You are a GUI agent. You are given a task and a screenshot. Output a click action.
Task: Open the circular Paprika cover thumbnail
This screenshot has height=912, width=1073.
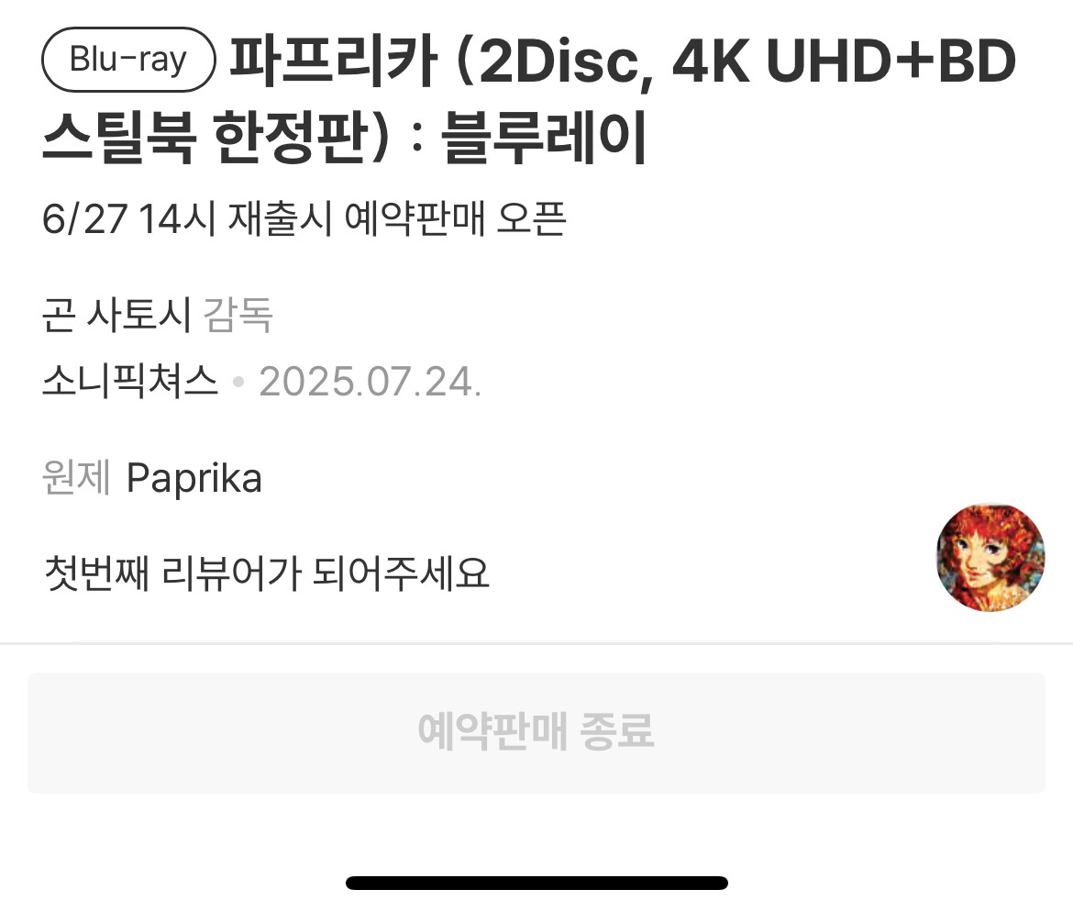tap(990, 557)
